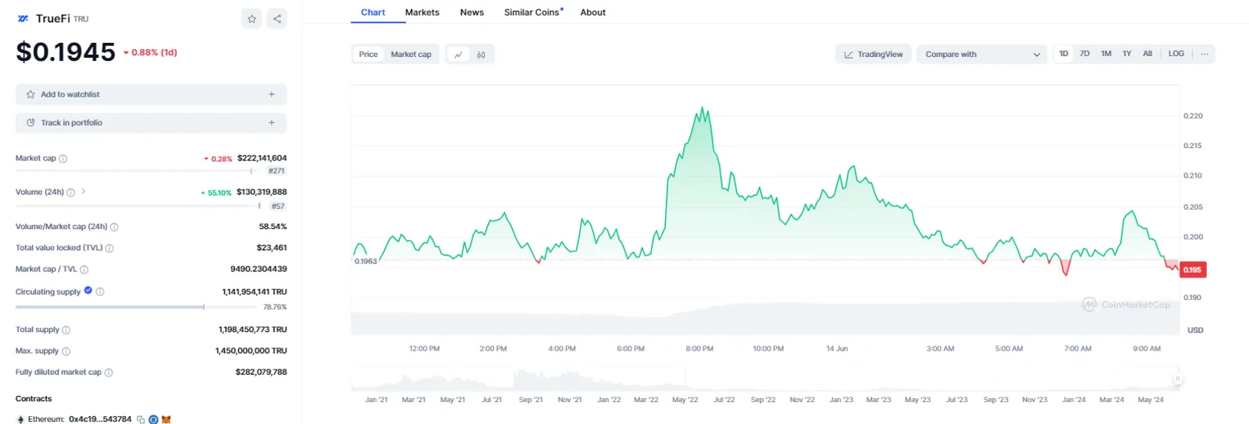Viewport: 1249px width, 424px height.
Task: Show info icon for Market cap / TVL
Action: point(84,270)
